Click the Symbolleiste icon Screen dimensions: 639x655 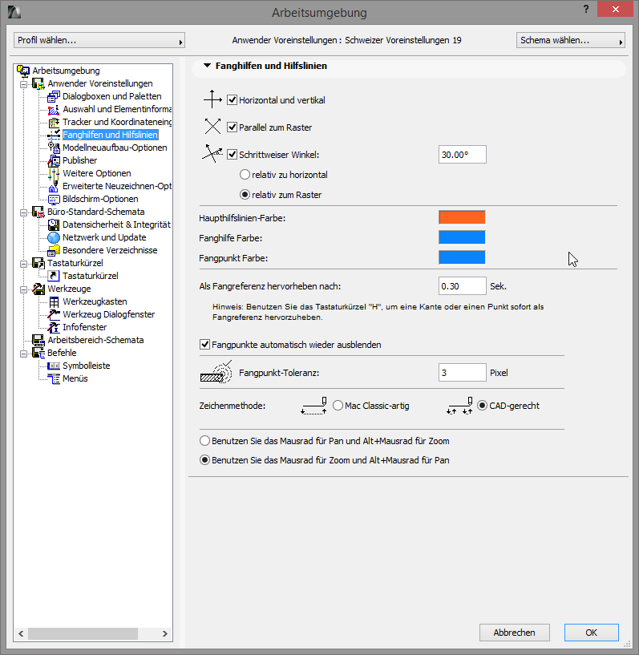pyautogui.click(x=54, y=366)
